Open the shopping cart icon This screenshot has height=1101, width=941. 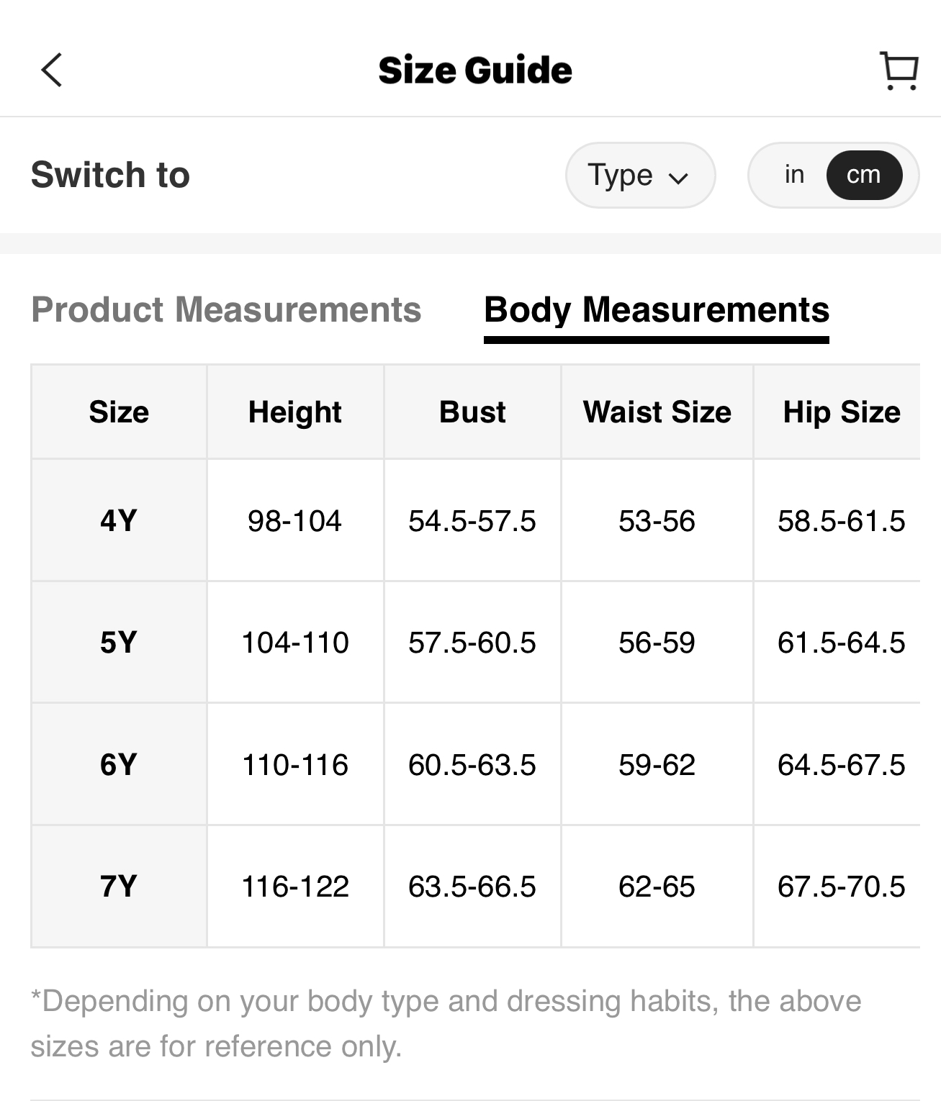point(899,71)
